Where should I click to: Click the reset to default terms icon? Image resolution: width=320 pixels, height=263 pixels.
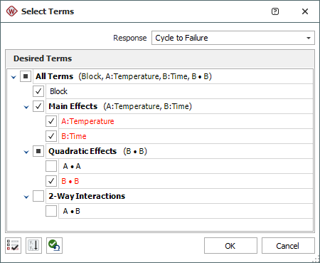coord(54,245)
